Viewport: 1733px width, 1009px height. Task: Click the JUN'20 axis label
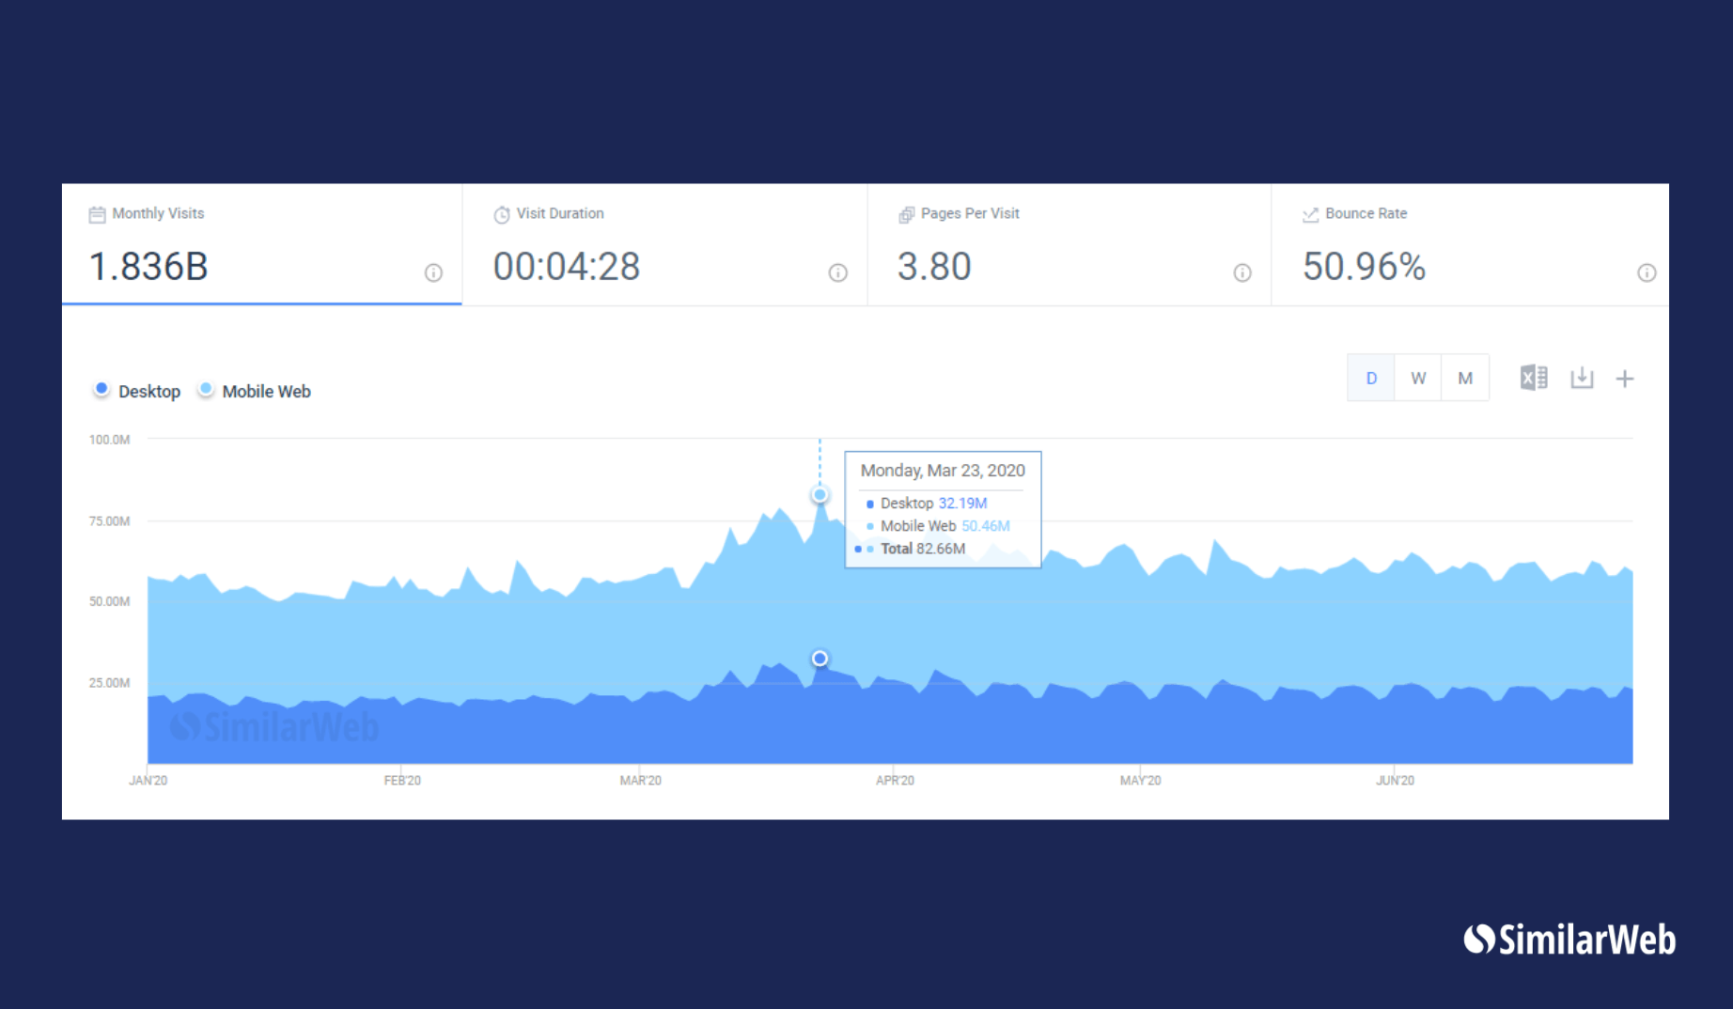(1395, 781)
